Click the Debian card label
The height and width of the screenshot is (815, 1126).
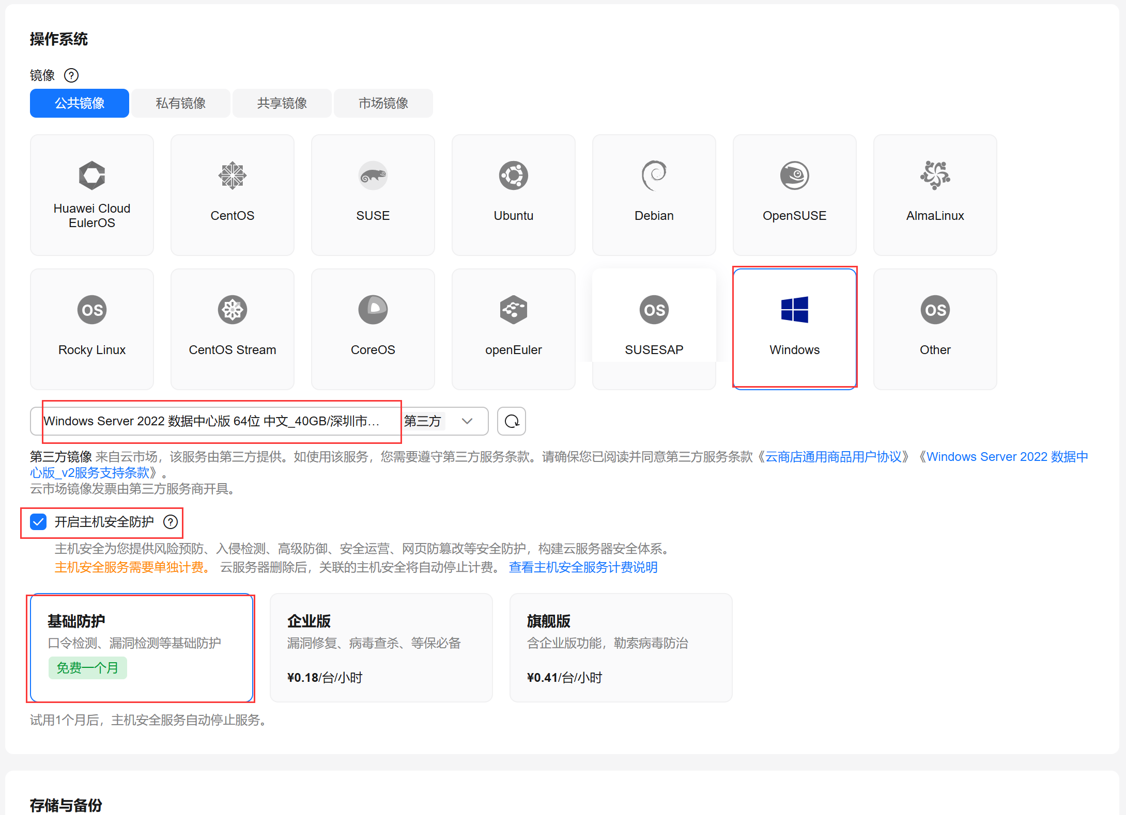[654, 216]
